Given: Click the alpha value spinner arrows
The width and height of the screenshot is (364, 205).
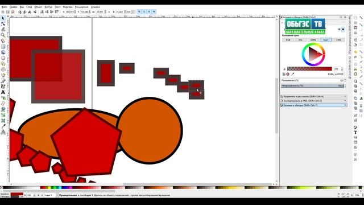Looking at the screenshot, I should click(x=342, y=69).
